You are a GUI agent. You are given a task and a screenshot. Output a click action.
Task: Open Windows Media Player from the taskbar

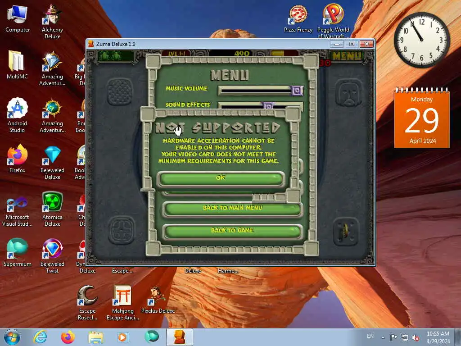[x=123, y=337]
